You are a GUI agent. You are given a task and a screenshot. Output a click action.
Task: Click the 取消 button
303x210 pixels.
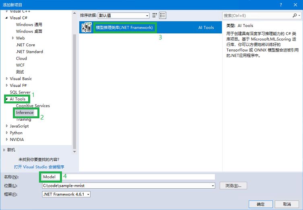point(287,204)
